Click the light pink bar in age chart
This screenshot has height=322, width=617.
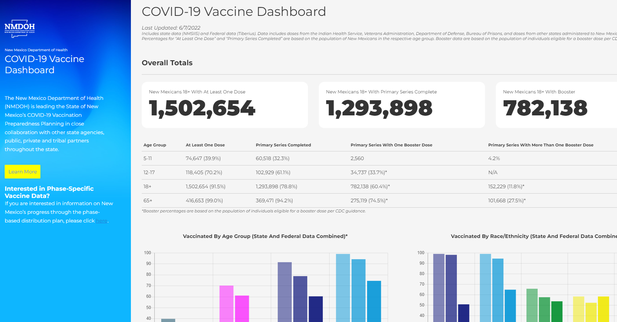coord(226,304)
